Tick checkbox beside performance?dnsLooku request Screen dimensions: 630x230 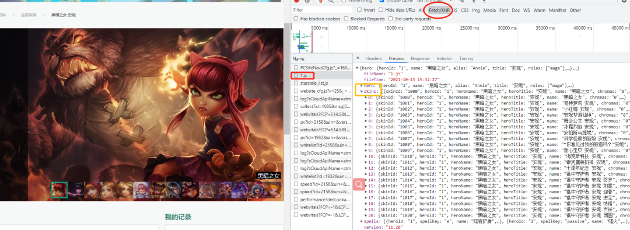tap(296, 200)
